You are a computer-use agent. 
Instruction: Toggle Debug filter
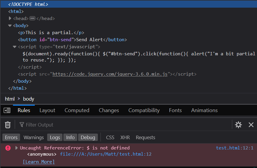[x=88, y=137]
